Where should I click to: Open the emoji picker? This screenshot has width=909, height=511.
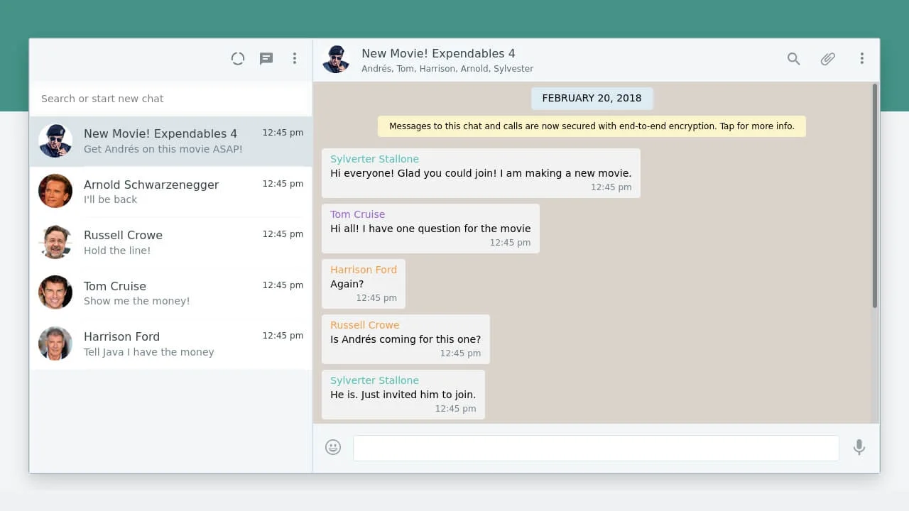point(333,447)
